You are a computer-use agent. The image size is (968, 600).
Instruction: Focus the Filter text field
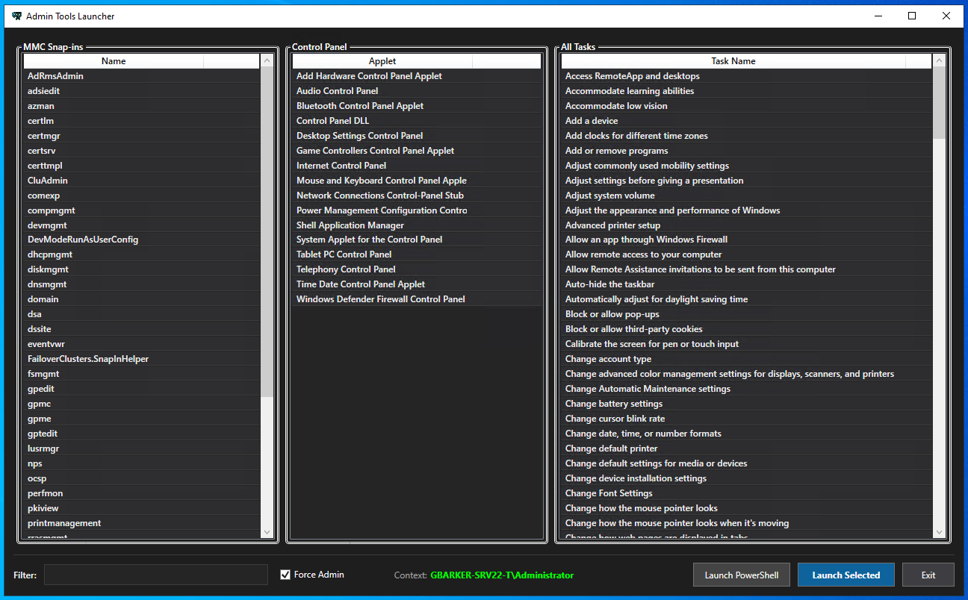155,575
